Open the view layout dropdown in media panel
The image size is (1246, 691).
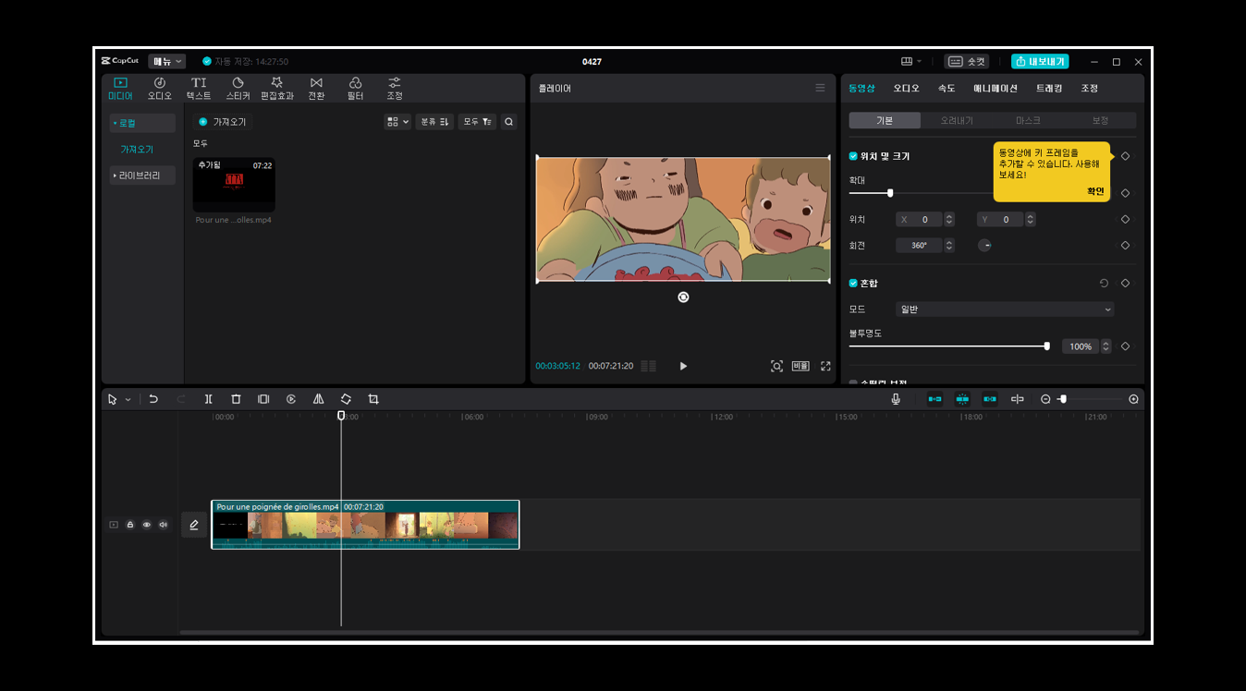tap(397, 122)
